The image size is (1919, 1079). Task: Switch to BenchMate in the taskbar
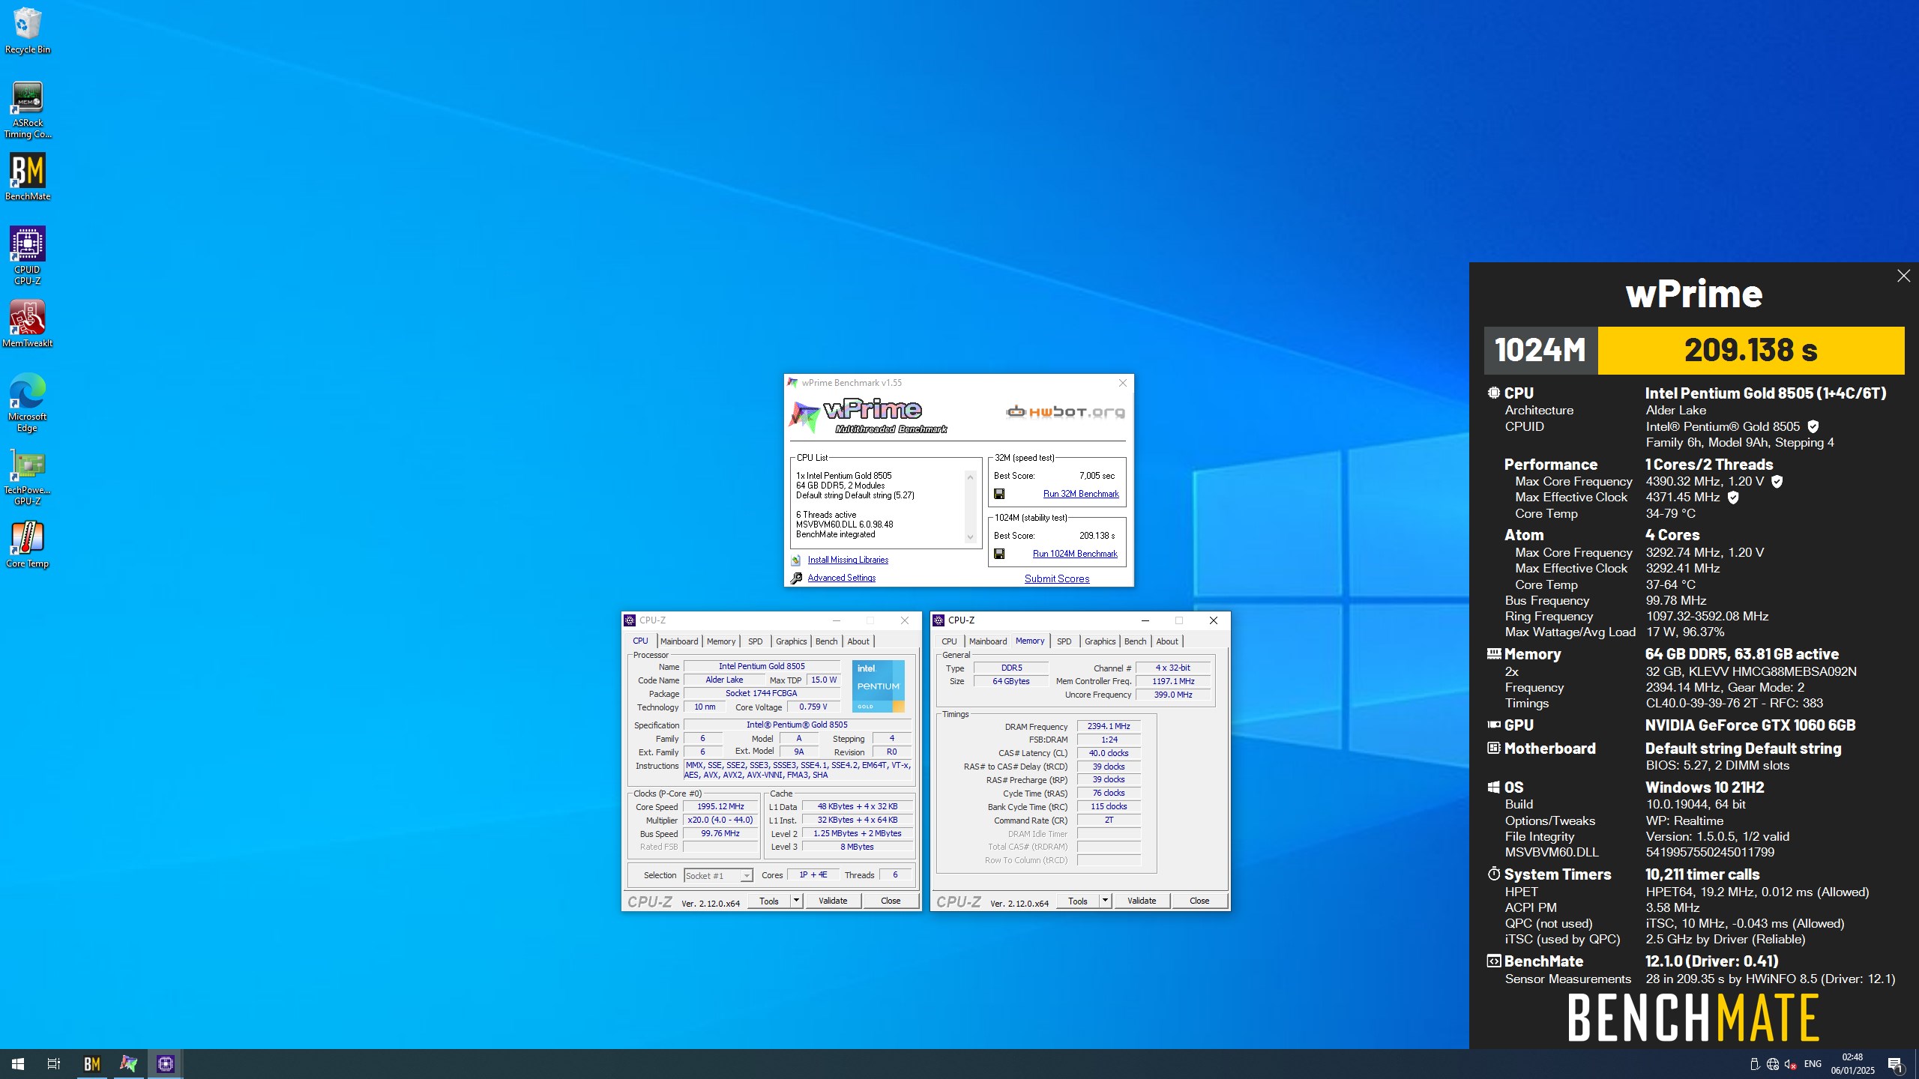(x=91, y=1063)
